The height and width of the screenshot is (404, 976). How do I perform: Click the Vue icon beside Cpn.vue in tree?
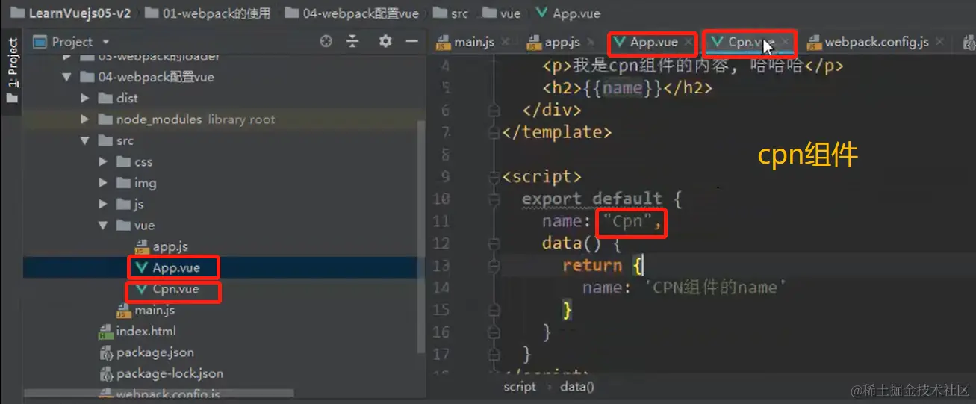[x=142, y=289]
